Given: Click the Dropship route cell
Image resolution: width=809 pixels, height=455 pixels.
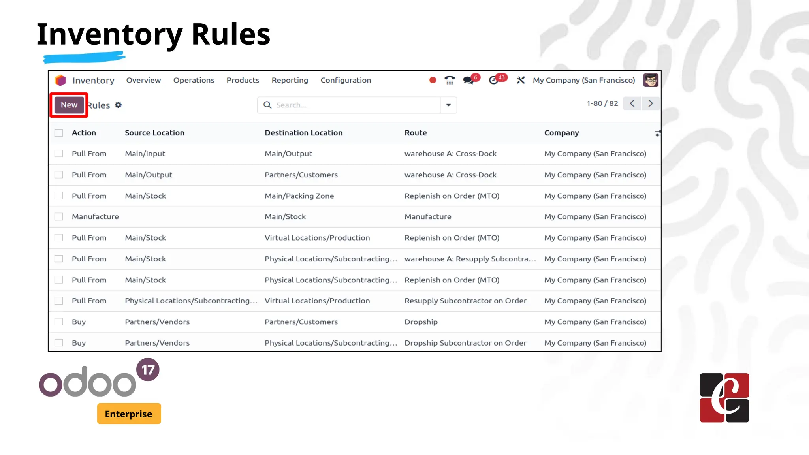Looking at the screenshot, I should (x=421, y=322).
